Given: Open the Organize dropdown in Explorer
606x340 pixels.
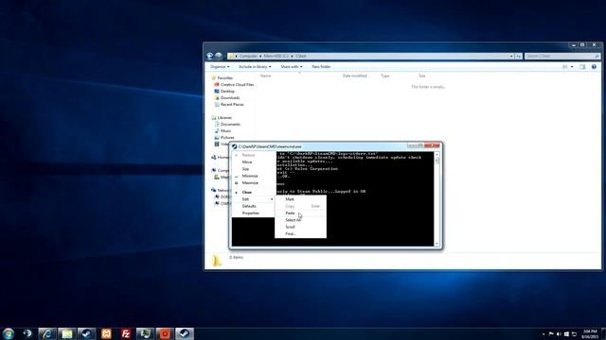Looking at the screenshot, I should pos(220,67).
